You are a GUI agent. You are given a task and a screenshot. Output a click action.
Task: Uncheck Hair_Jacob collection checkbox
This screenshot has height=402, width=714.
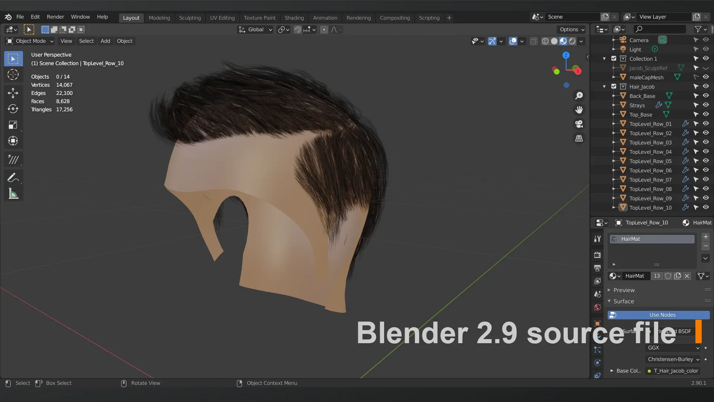[x=614, y=86]
